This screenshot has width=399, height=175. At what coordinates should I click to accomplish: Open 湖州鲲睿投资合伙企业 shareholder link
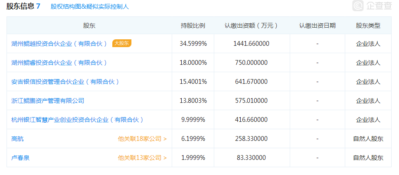point(59,63)
